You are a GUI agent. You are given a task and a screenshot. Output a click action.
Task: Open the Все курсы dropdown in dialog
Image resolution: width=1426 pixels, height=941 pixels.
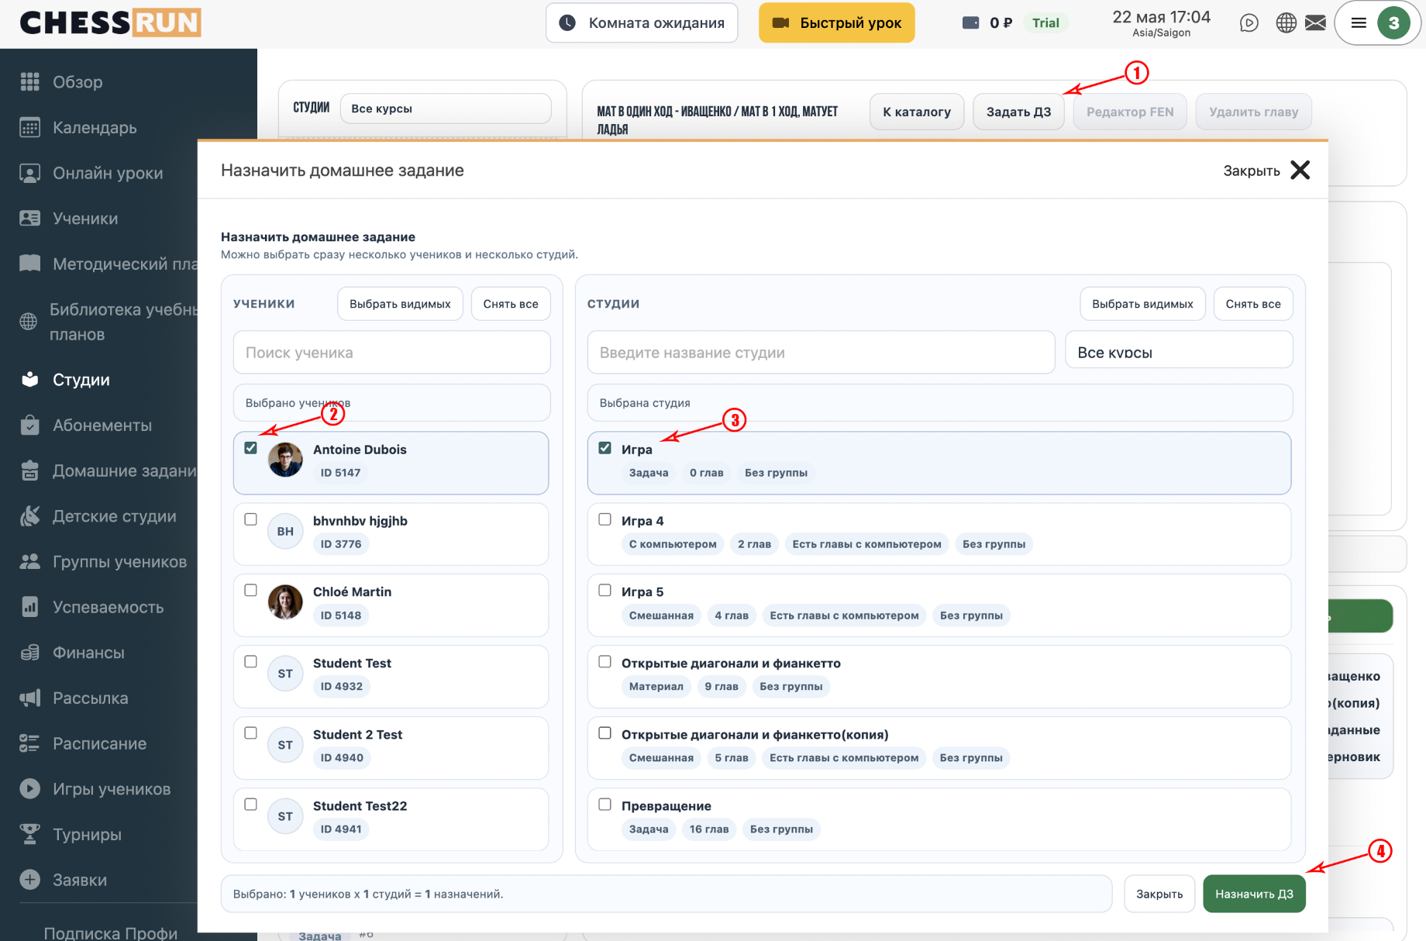coord(1179,352)
